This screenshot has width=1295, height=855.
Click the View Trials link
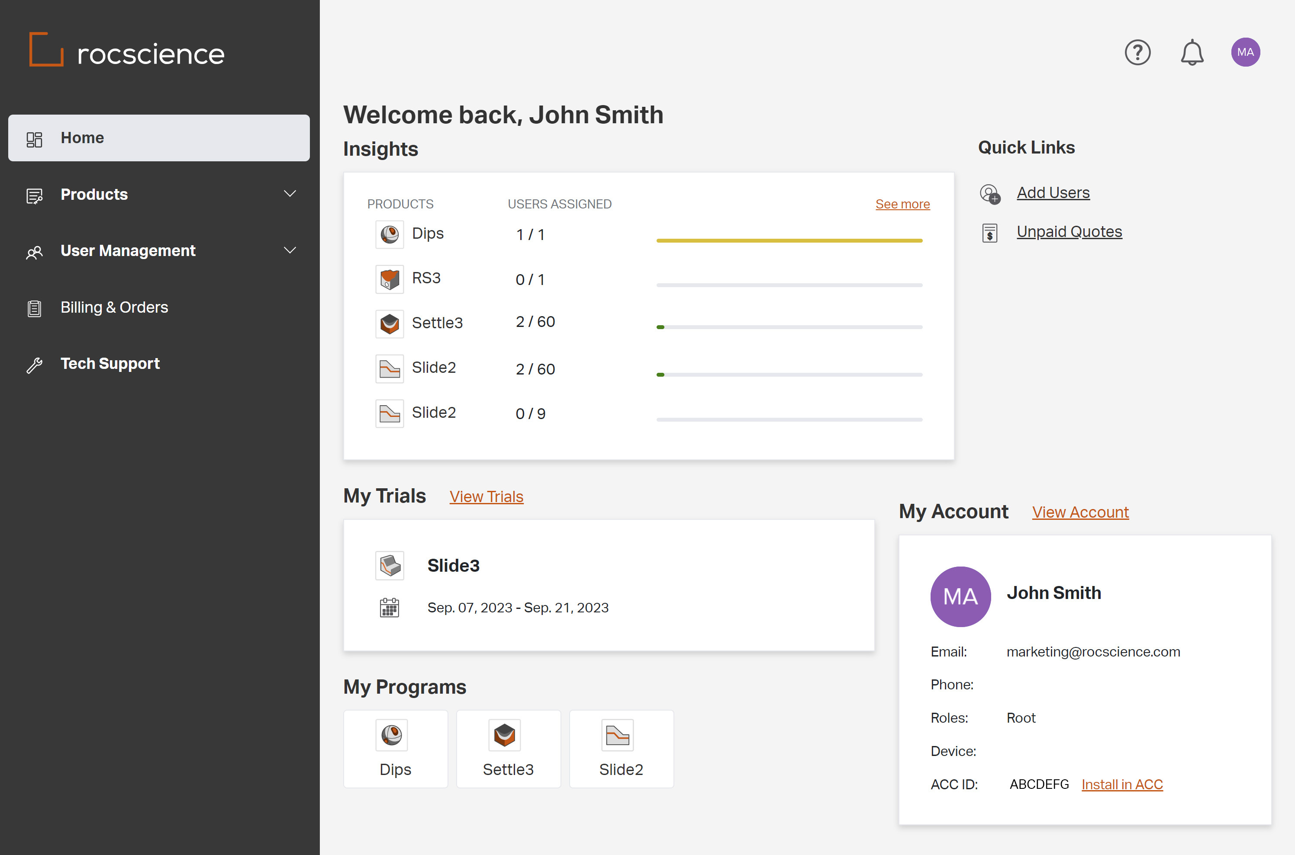coord(486,497)
